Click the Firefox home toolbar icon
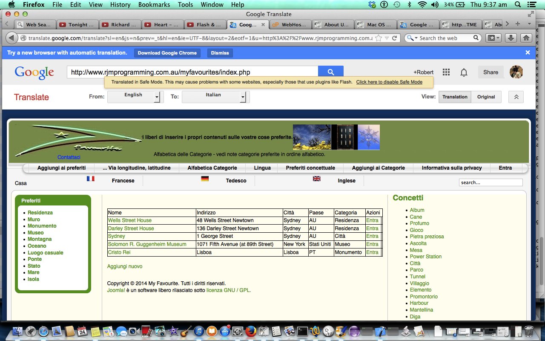The width and height of the screenshot is (545, 341). (526, 38)
